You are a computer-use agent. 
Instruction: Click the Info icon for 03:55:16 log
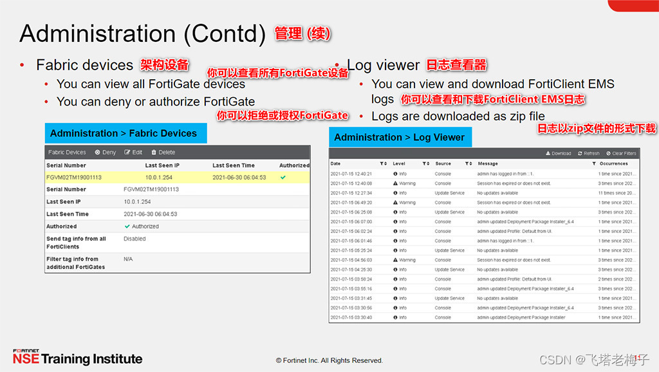(396, 289)
